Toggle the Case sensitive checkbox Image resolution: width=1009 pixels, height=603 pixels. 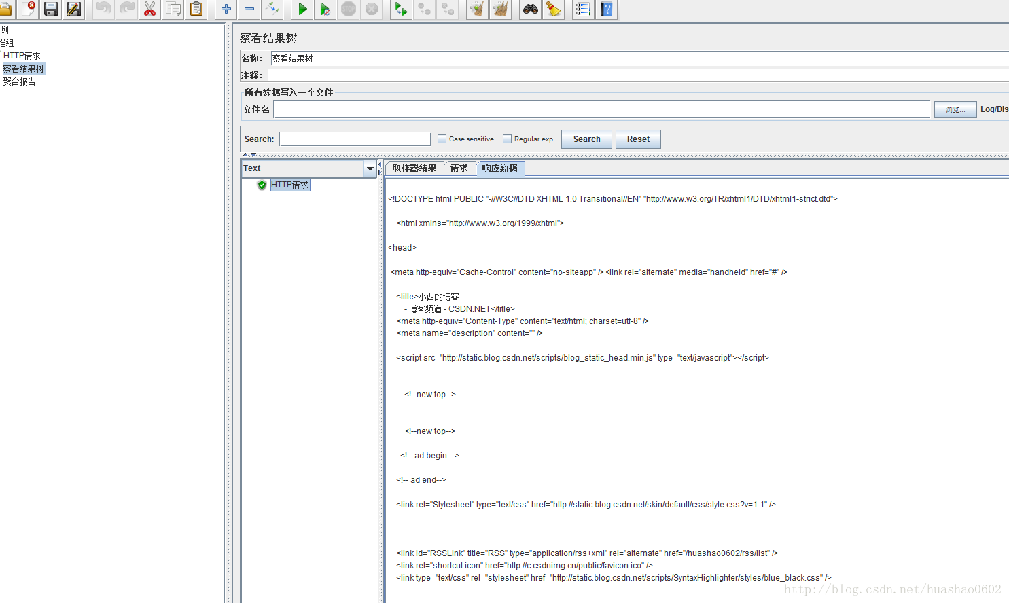(x=442, y=139)
